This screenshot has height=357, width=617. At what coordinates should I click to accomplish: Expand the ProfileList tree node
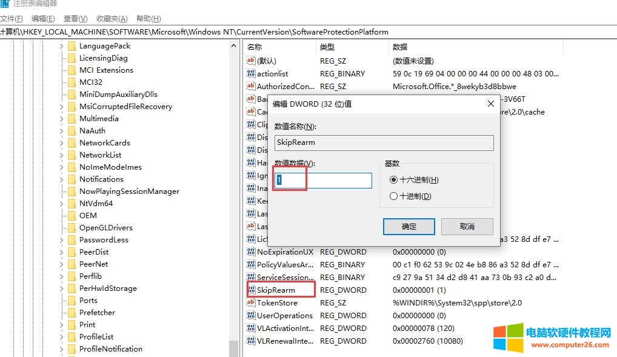[61, 337]
